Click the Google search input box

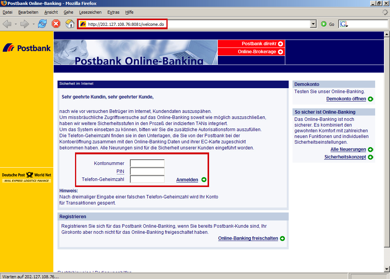[368, 24]
